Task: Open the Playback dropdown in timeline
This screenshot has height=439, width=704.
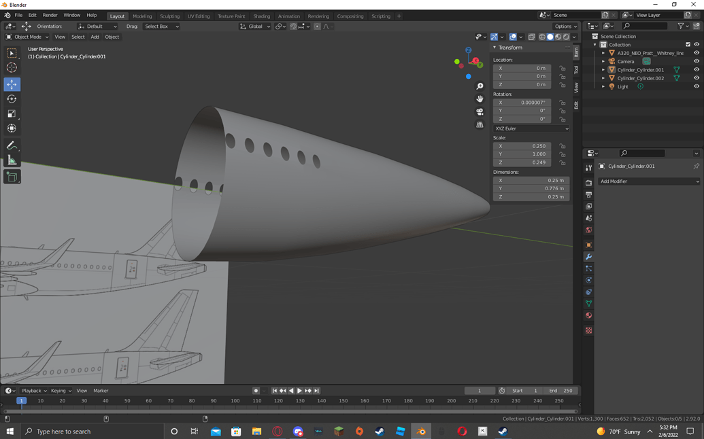Action: pos(34,391)
